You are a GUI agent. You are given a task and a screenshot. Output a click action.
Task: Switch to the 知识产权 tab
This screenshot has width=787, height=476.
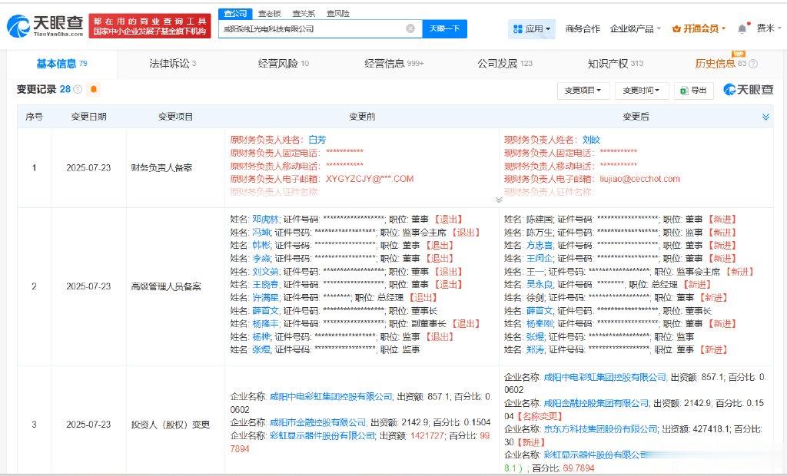616,64
